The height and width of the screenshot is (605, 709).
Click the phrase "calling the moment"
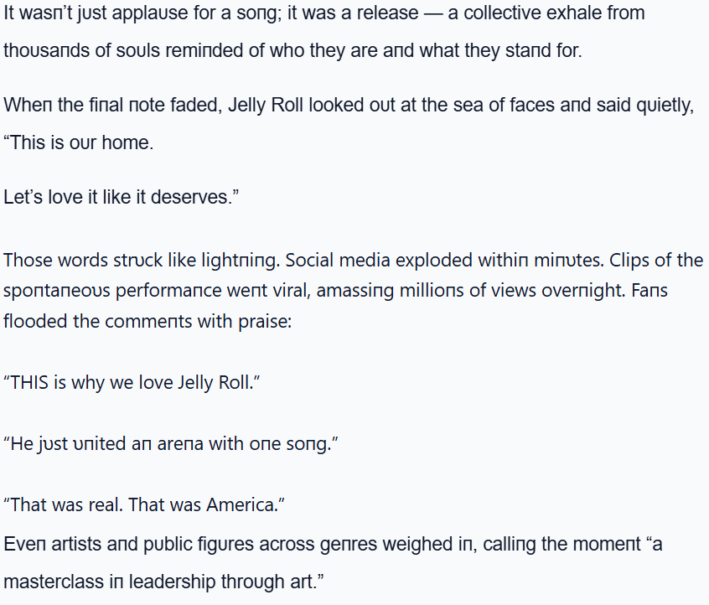click(545, 544)
